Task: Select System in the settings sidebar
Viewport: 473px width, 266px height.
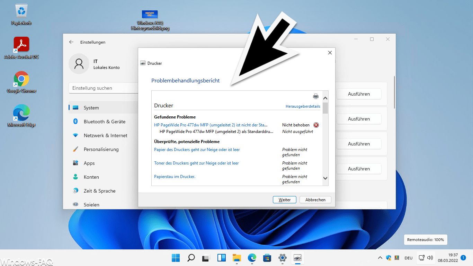Action: click(103, 108)
